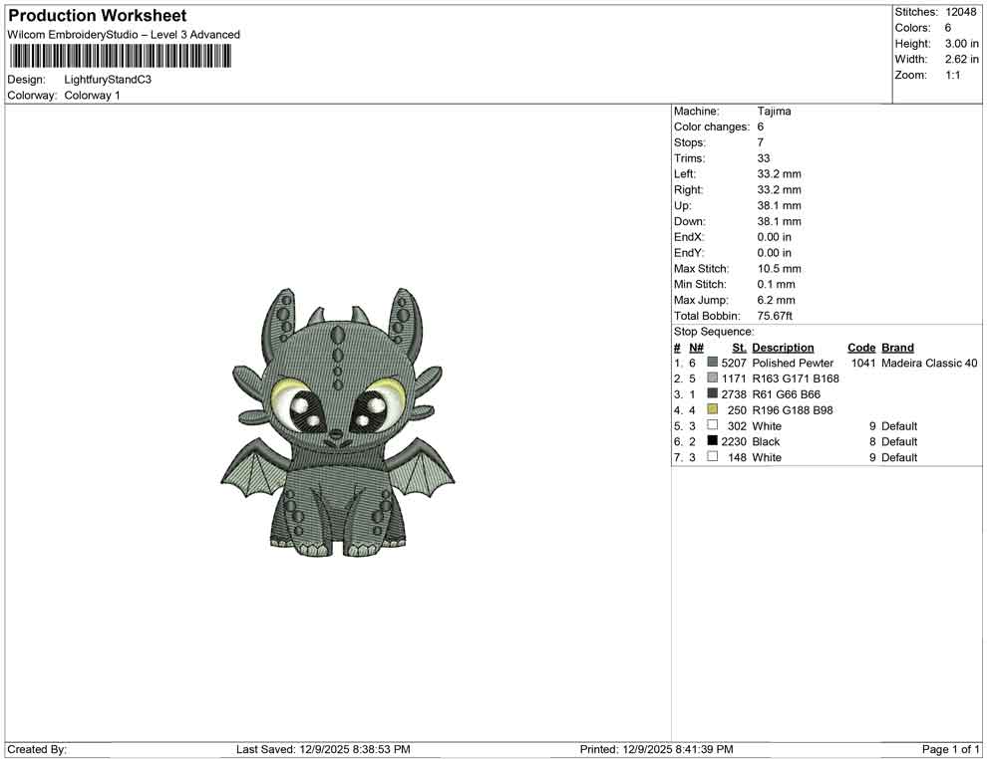This screenshot has height=759, width=987.
Task: Click the zoom value '1:1'
Action: click(x=952, y=75)
